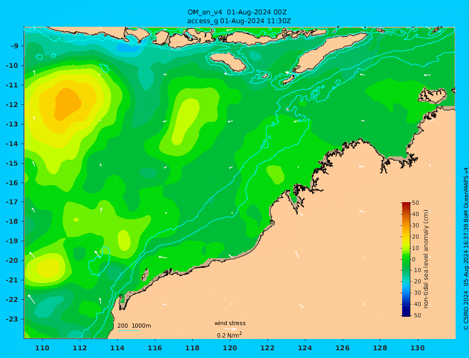Click the color bar tick label '40' (positive)

tap(415, 214)
